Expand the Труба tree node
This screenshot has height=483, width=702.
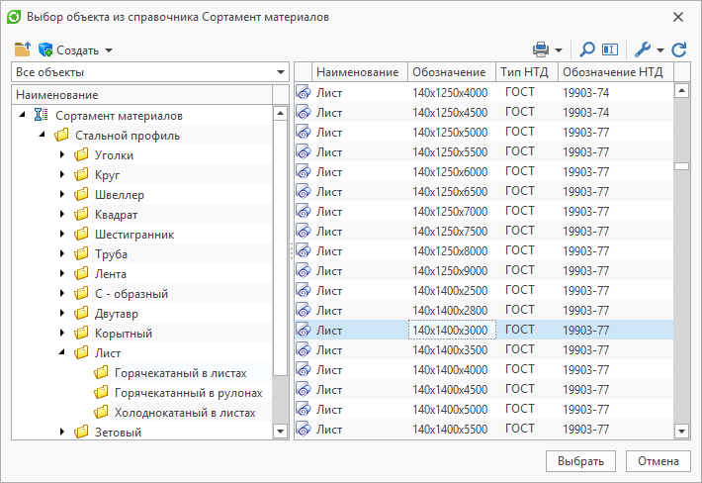[x=62, y=253]
